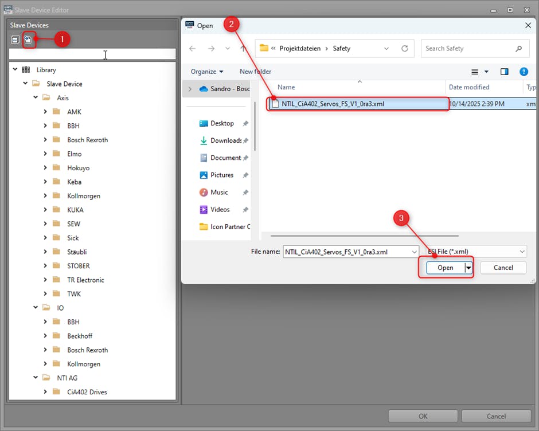The height and width of the screenshot is (431, 539).
Task: Click the back navigation arrow
Action: [193, 49]
